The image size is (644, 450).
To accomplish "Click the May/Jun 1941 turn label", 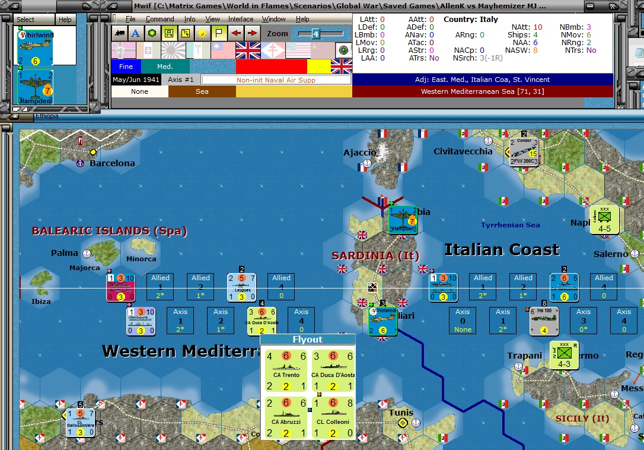I will [136, 80].
